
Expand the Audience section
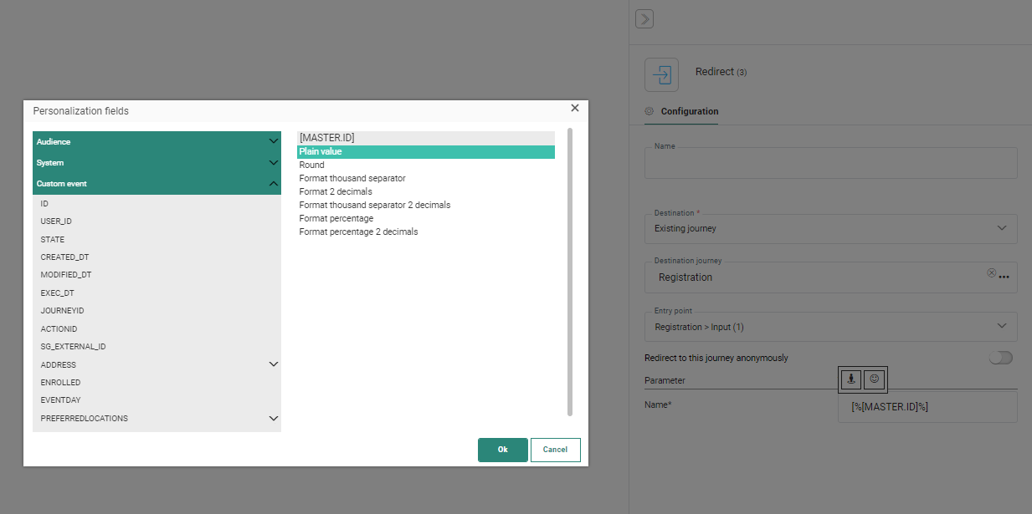pos(273,142)
